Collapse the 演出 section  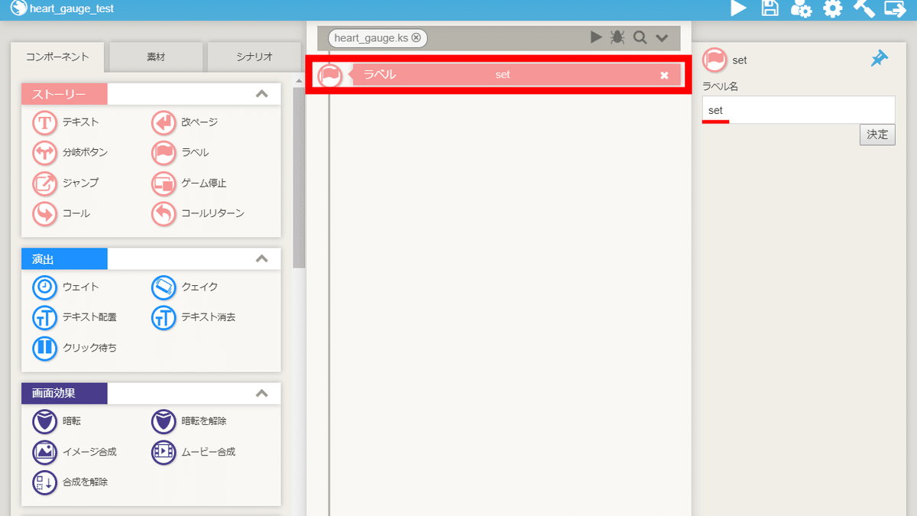pyautogui.click(x=261, y=258)
